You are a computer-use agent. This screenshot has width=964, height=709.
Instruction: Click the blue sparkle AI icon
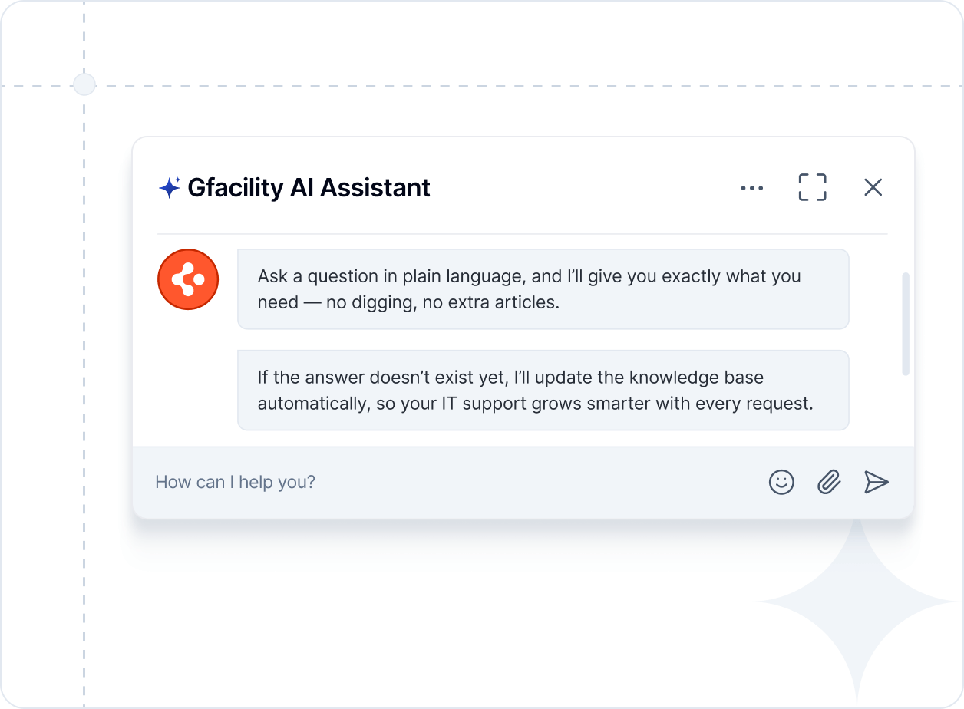tap(169, 188)
